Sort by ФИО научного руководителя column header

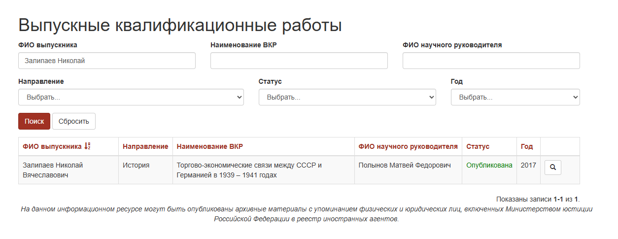click(x=408, y=146)
